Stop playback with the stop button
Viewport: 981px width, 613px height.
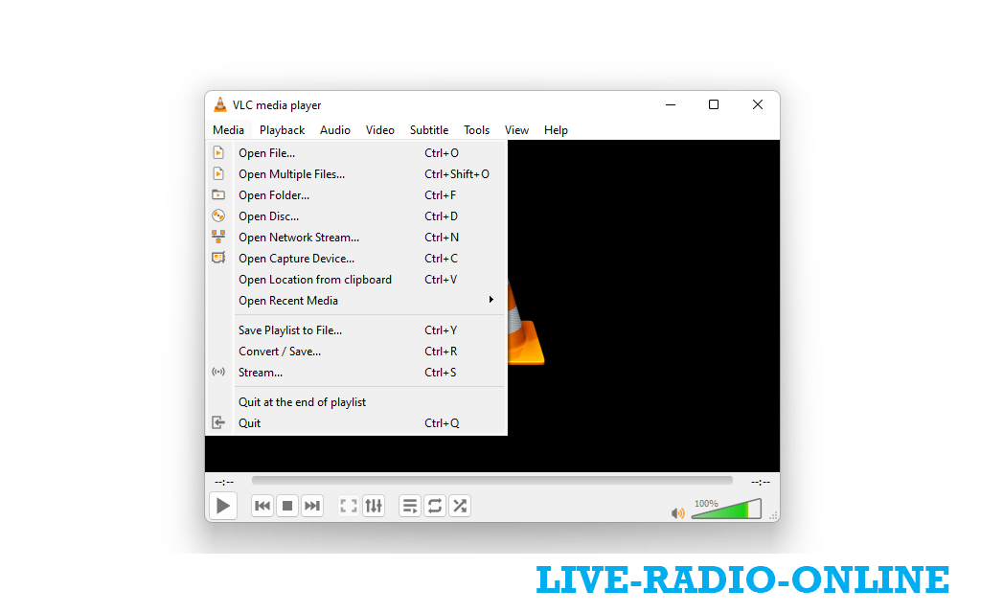287,506
